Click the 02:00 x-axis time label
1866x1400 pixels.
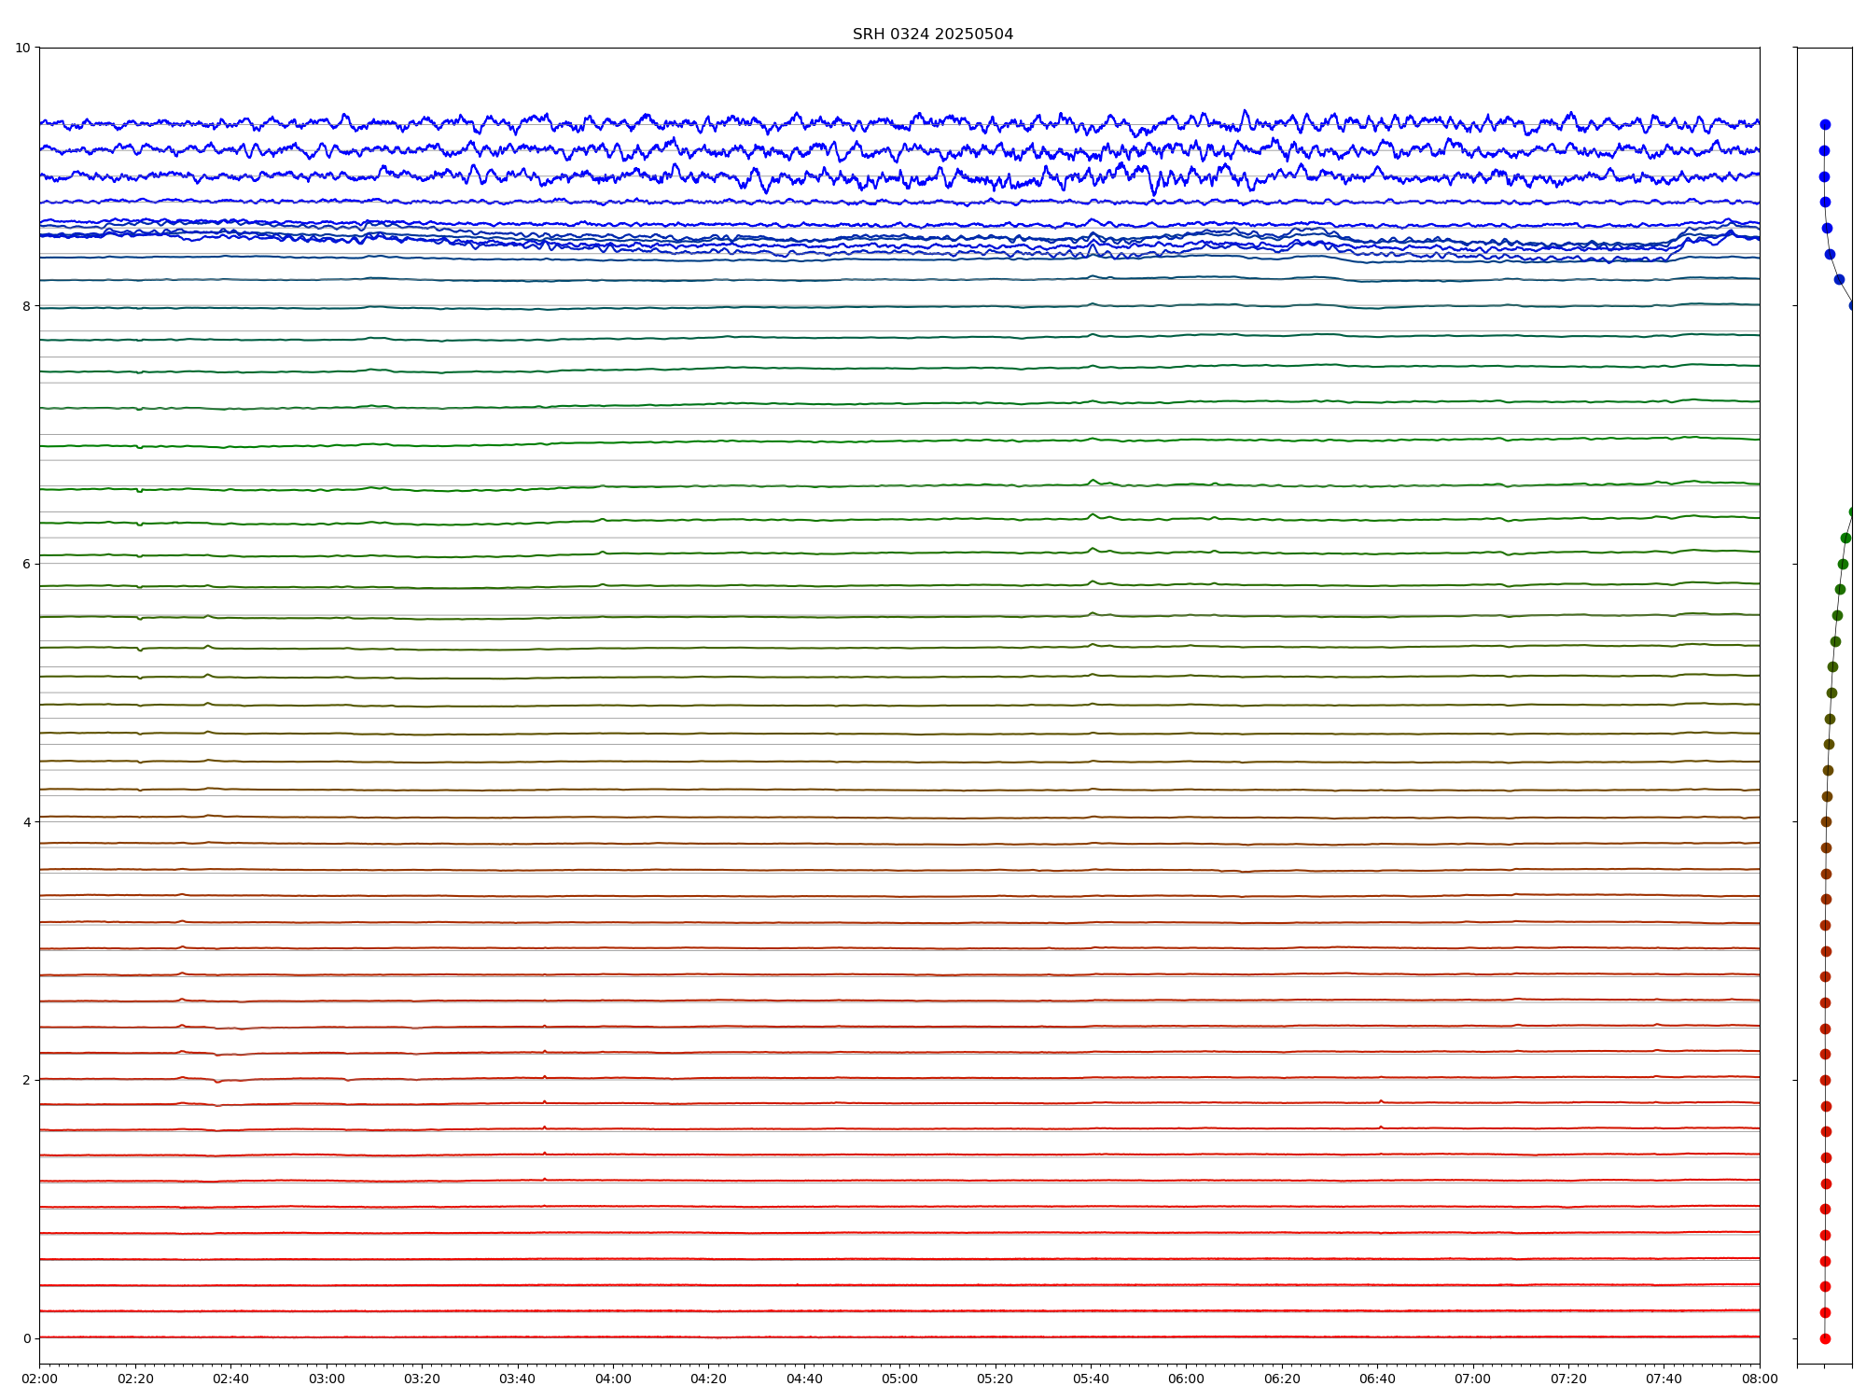click(39, 1379)
